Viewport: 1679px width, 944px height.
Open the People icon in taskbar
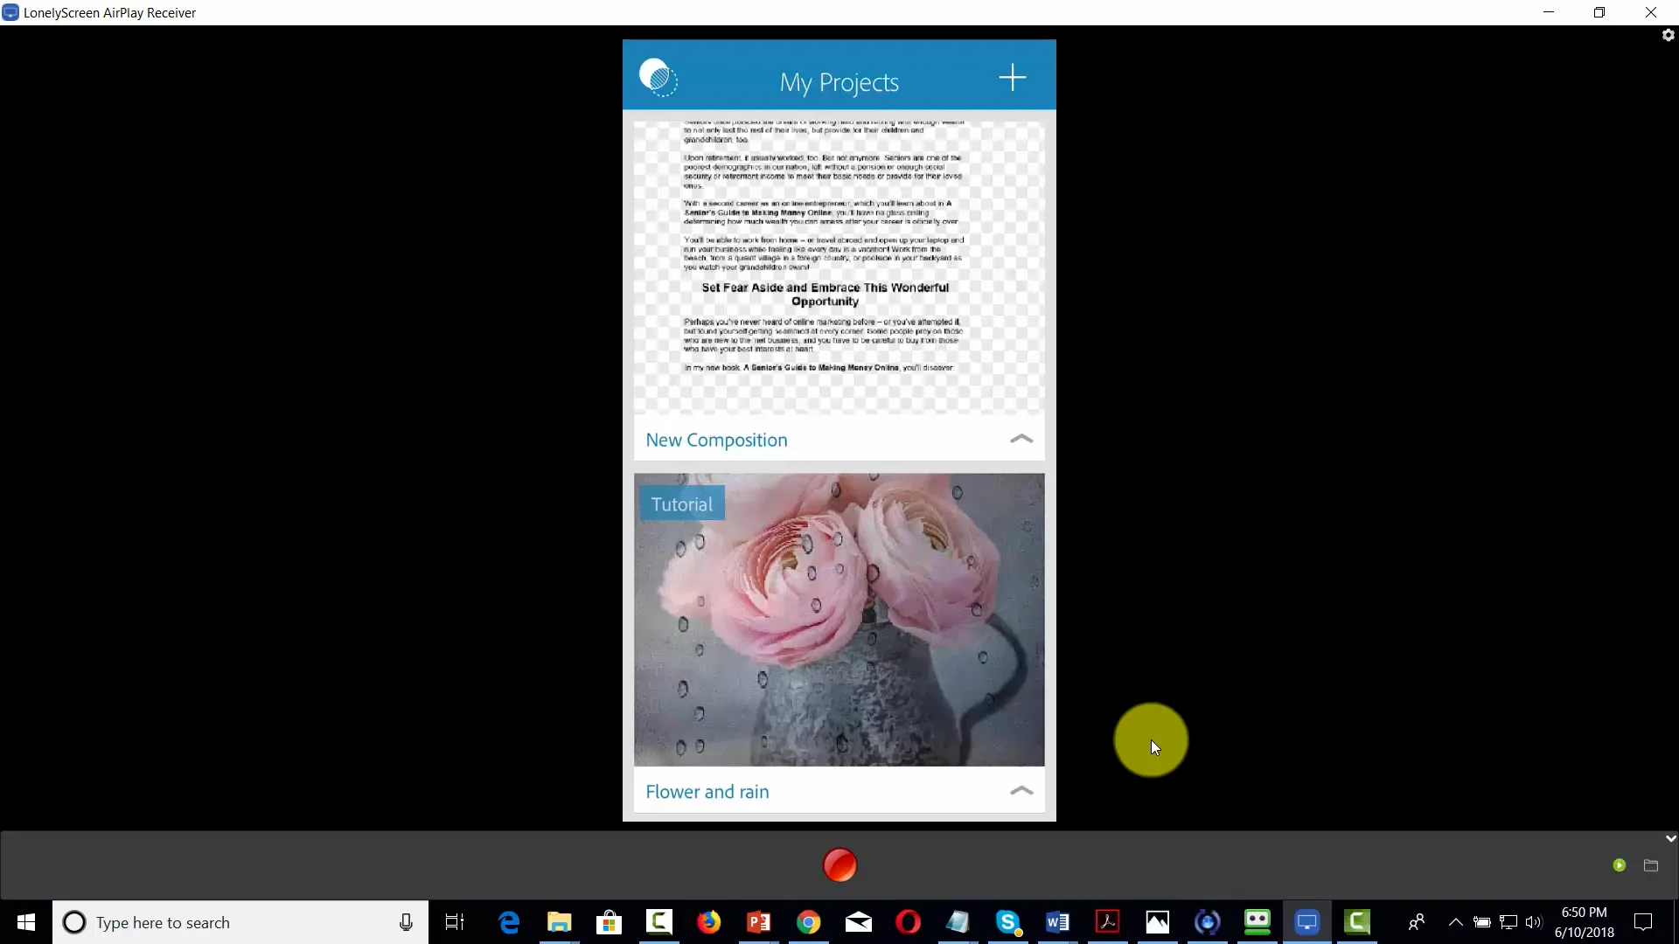pos(1416,922)
